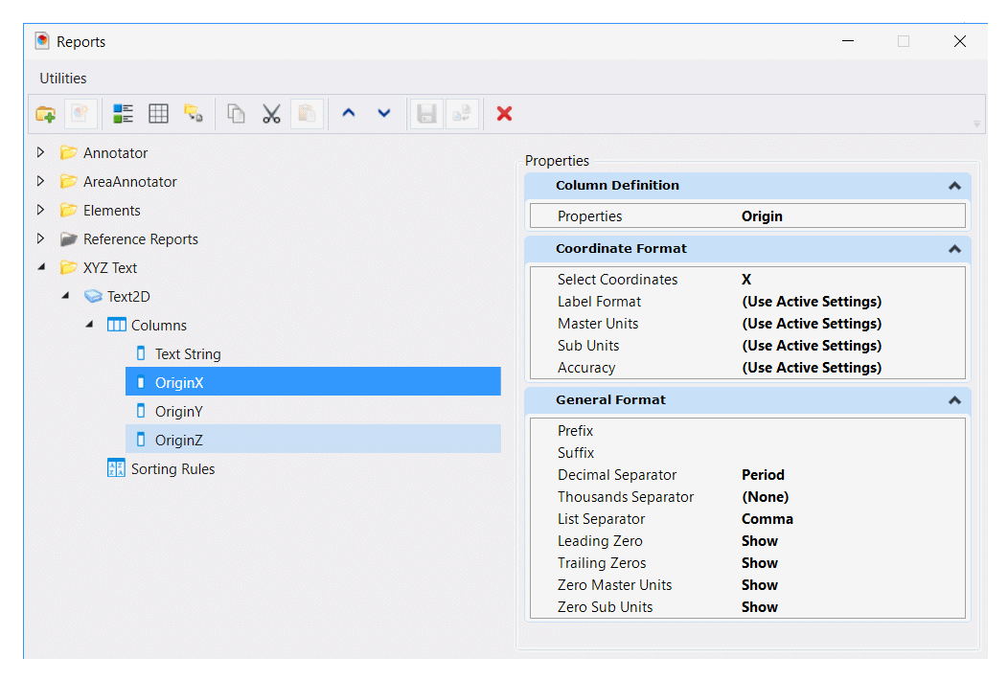
Task: Expand the Reference Reports tree node
Action: pos(40,238)
